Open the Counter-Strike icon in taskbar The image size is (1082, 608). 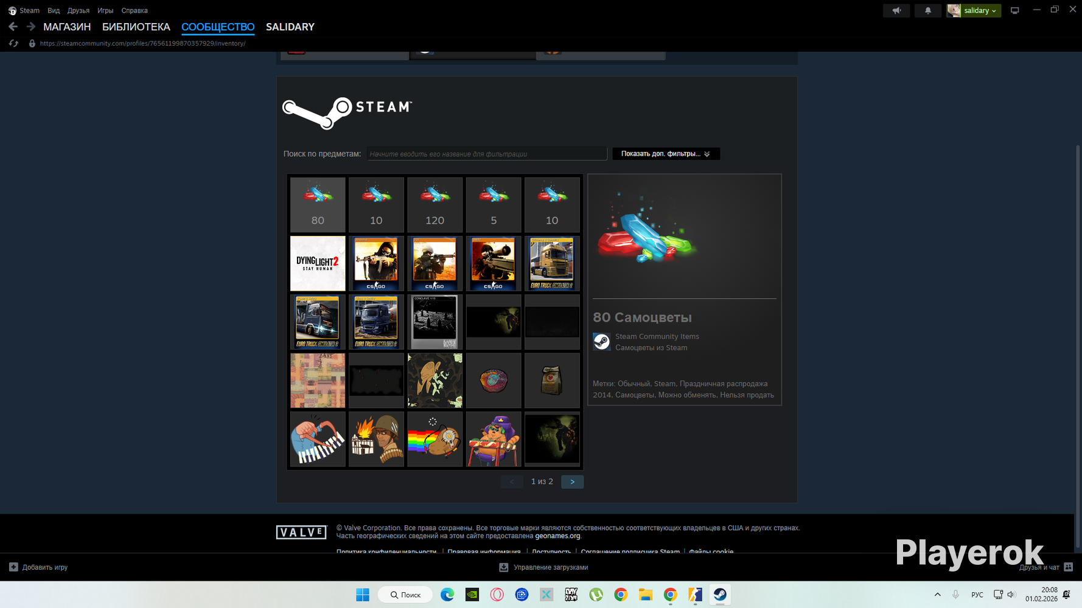[695, 595]
